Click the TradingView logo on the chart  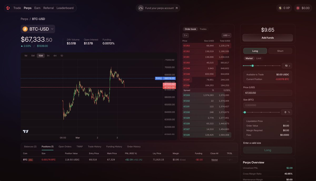26,131
